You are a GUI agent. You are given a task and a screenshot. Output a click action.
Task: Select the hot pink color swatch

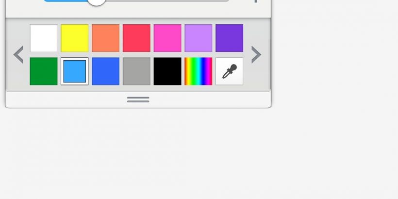167,38
